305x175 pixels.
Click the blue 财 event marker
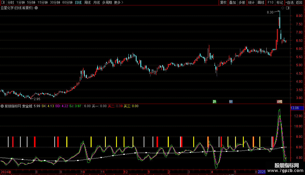[x=231, y=101]
